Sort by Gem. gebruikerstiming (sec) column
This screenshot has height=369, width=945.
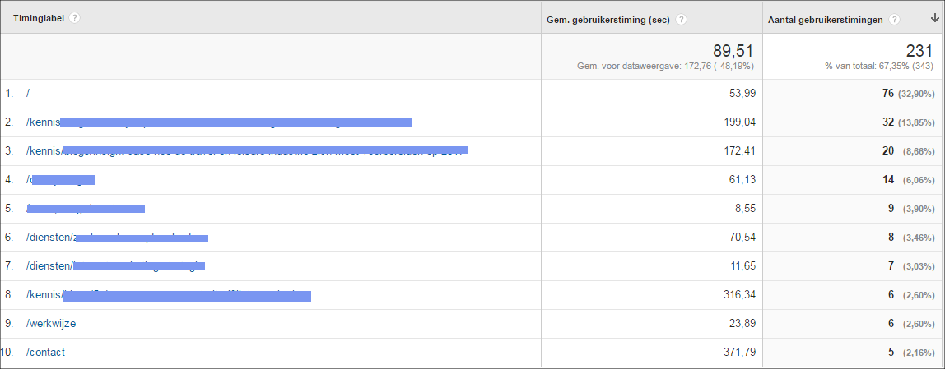[609, 20]
